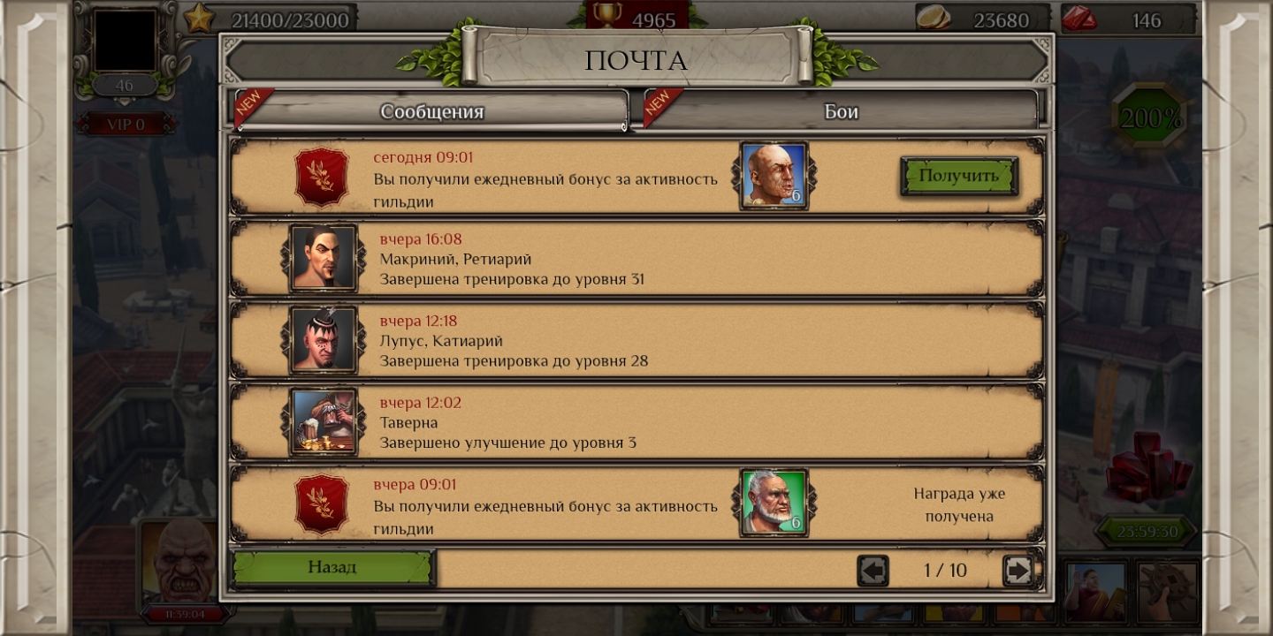The image size is (1273, 636).
Task: Click the red gems currency icon
Action: pyautogui.click(x=1079, y=19)
